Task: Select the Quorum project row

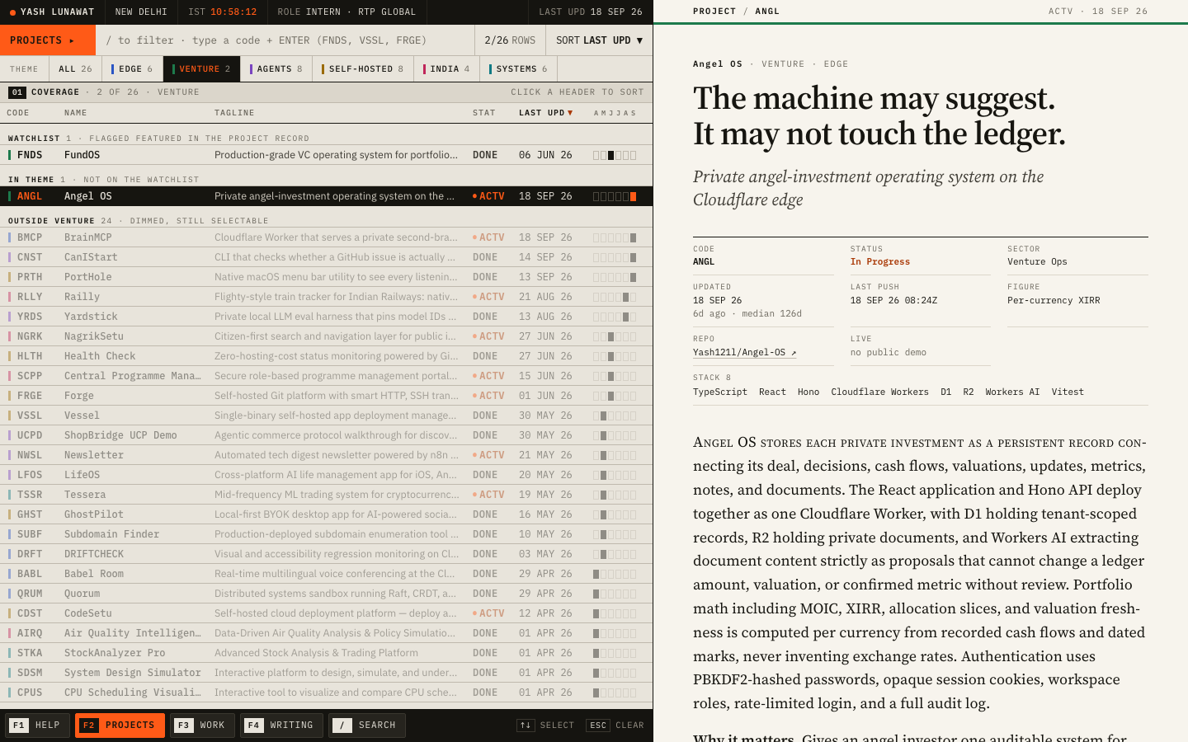Action: coord(326,594)
